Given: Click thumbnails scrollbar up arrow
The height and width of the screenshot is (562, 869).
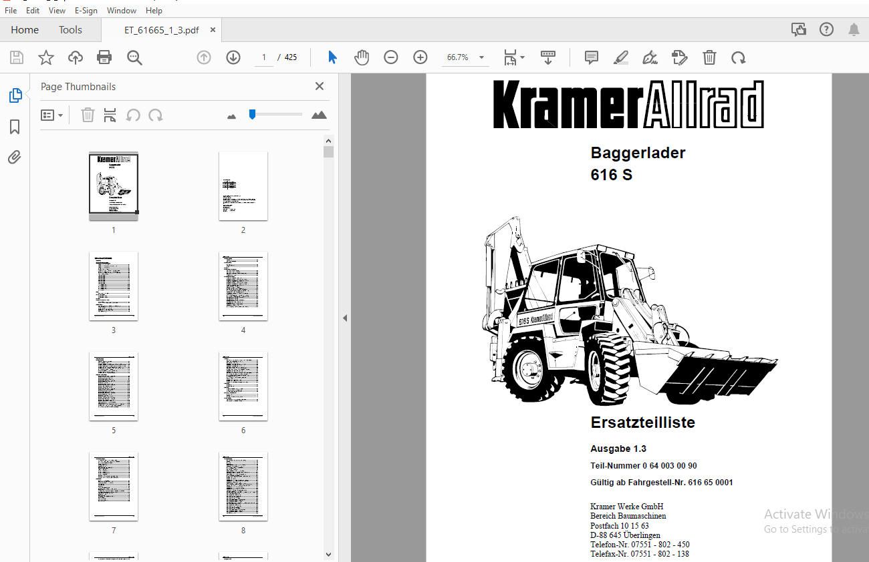Looking at the screenshot, I should pos(328,141).
